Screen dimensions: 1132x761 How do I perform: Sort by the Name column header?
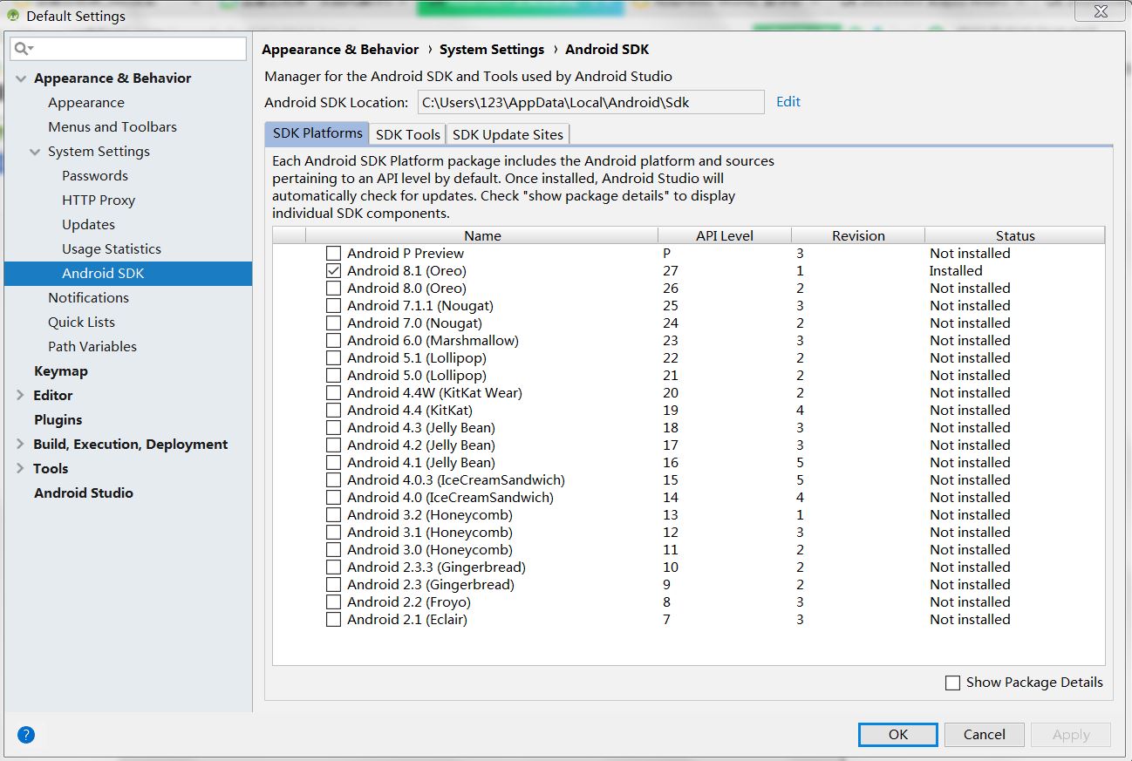(x=482, y=235)
